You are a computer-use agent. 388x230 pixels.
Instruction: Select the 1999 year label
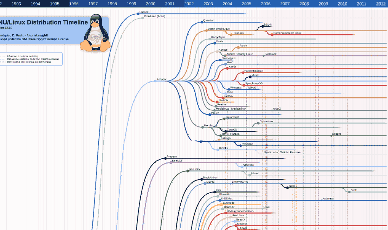(131, 4)
